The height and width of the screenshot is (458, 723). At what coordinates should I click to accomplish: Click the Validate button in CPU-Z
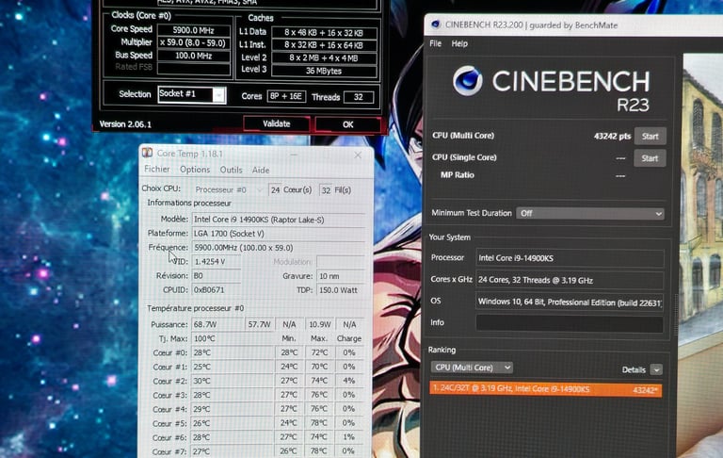276,123
